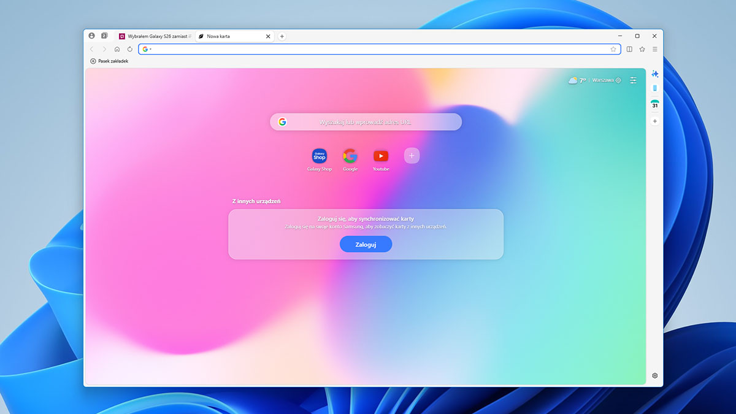The height and width of the screenshot is (414, 736).
Task: Open the Galaxy Shop shortcut
Action: coord(320,157)
